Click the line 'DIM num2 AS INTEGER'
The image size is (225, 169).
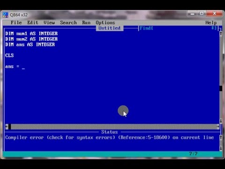31,39
